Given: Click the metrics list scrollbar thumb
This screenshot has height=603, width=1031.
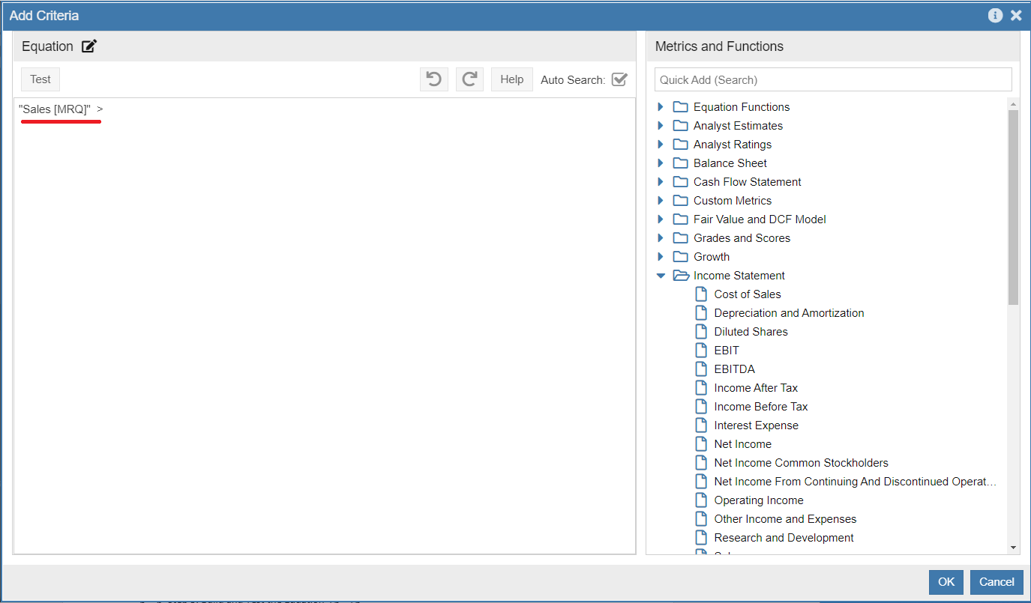Looking at the screenshot, I should pos(1013,207).
